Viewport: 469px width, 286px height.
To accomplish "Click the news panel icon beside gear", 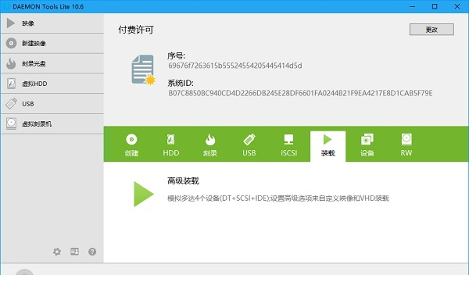I will [74, 252].
